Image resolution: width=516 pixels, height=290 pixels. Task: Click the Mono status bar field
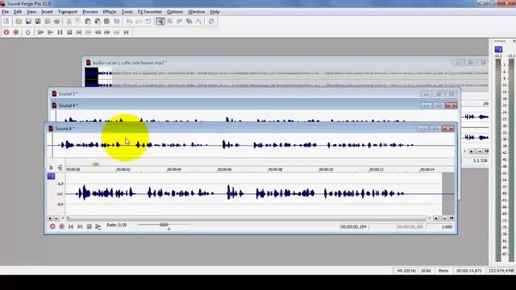pos(443,271)
